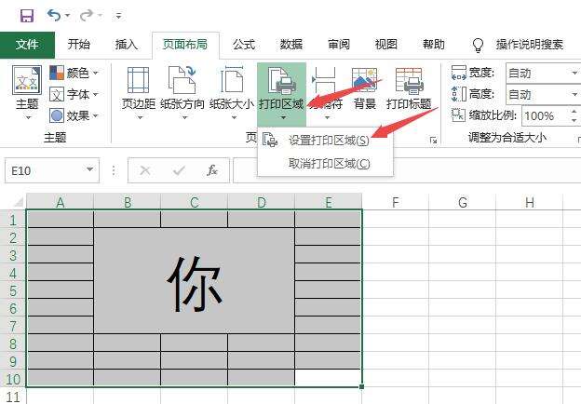Select column H header

530,202
